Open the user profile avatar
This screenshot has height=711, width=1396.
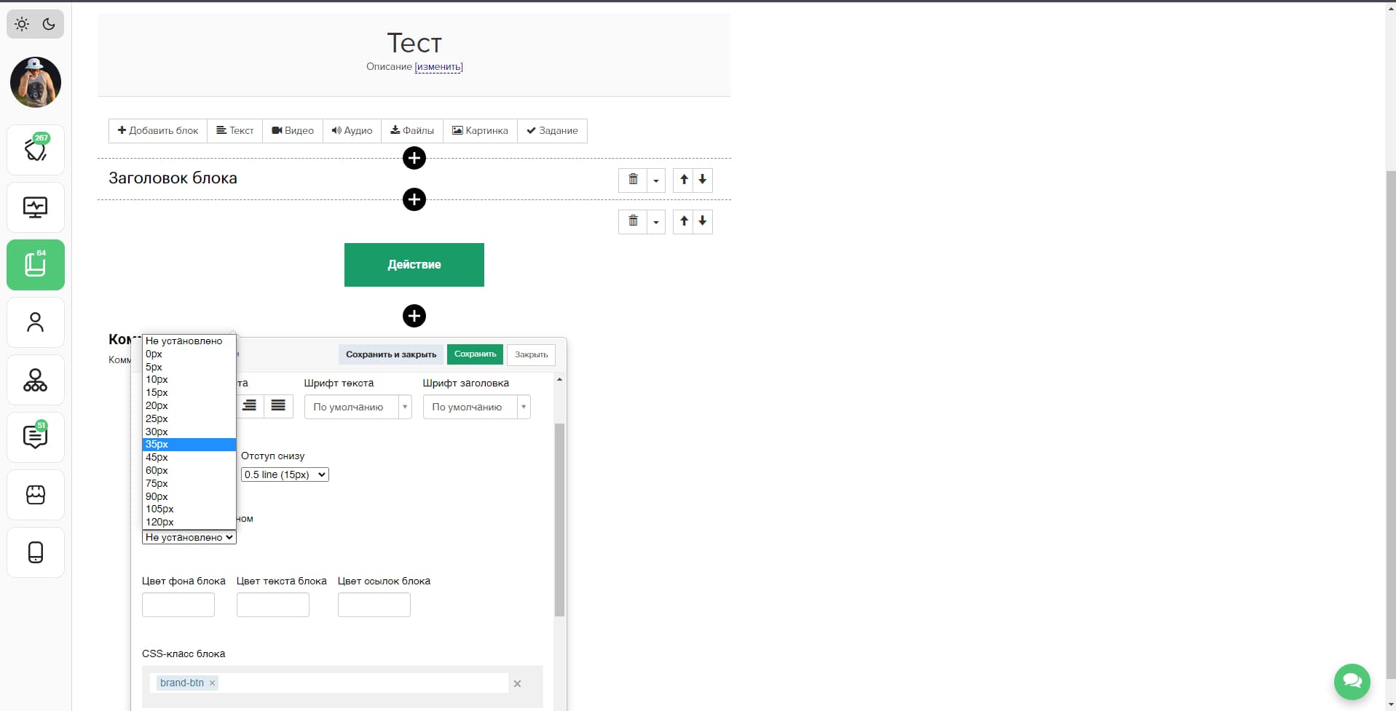(36, 82)
